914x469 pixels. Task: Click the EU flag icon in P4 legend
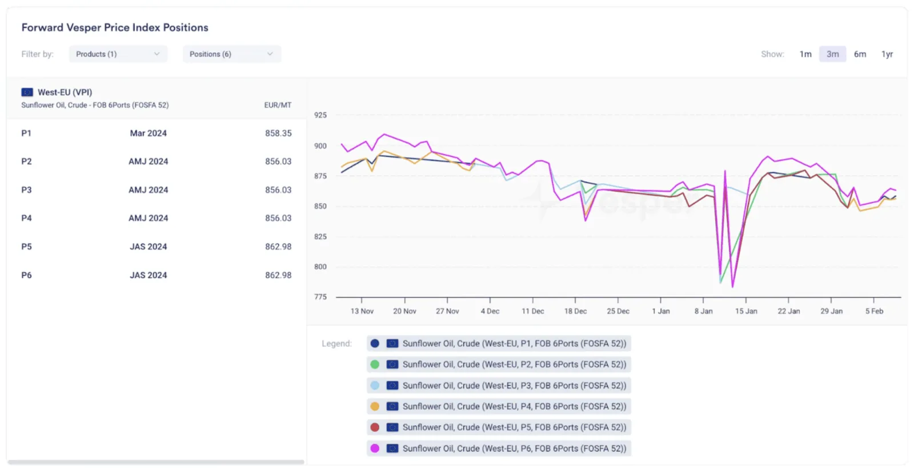point(392,406)
